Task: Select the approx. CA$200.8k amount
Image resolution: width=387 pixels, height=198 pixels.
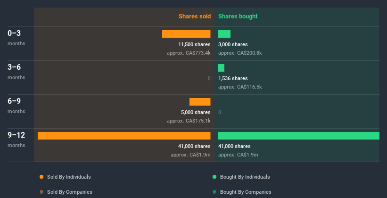Action: [x=240, y=53]
